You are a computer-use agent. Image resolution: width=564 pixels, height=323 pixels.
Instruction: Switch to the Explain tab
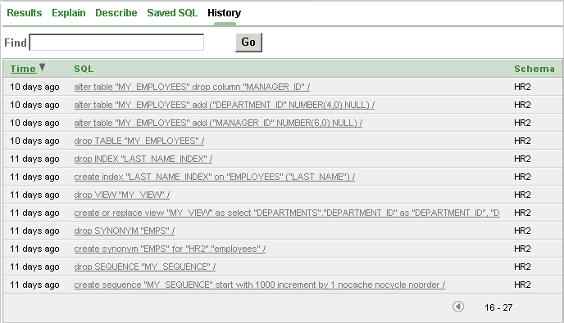(69, 13)
